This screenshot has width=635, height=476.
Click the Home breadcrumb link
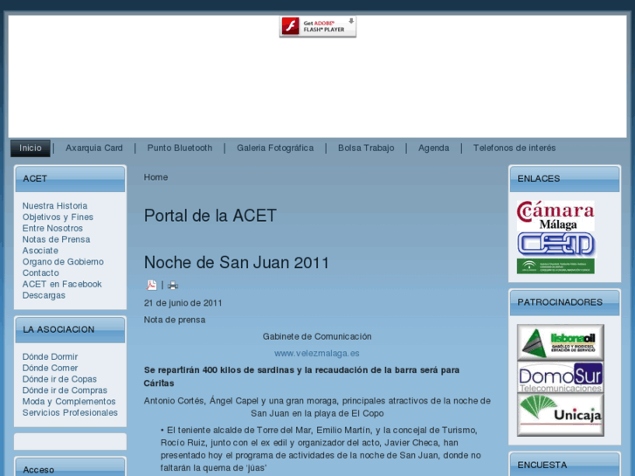pyautogui.click(x=155, y=177)
